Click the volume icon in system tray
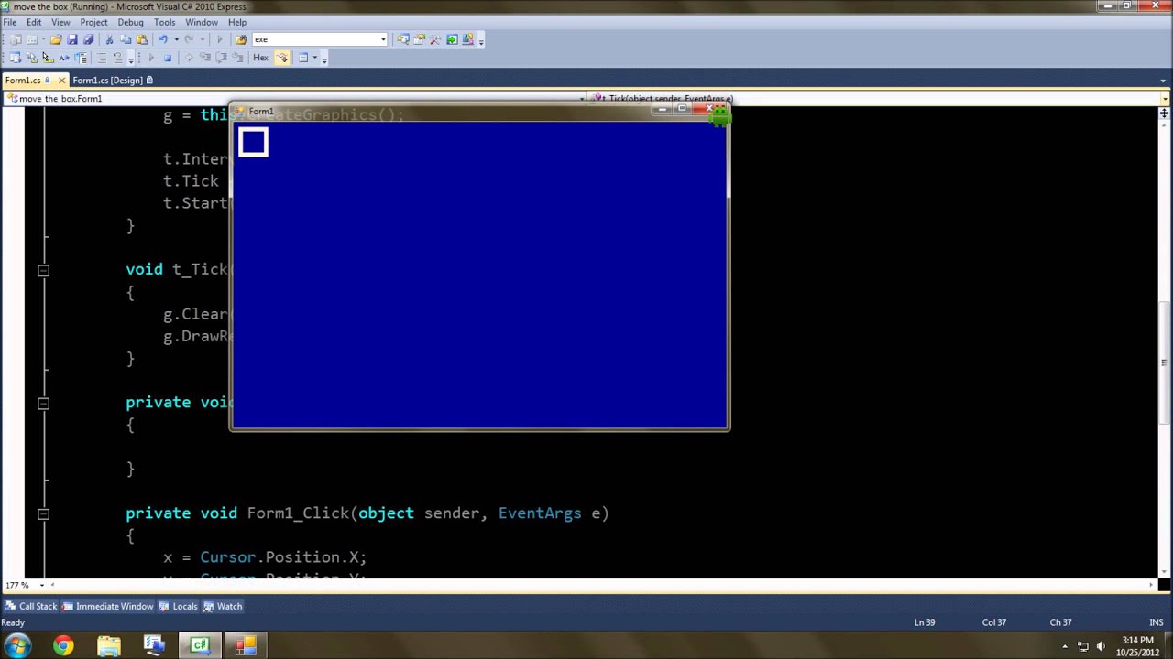The height and width of the screenshot is (659, 1173). [x=1102, y=646]
